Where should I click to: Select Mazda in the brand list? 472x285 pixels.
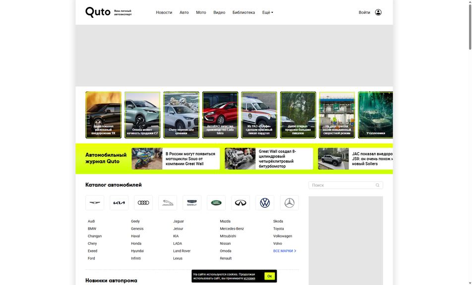pos(225,221)
